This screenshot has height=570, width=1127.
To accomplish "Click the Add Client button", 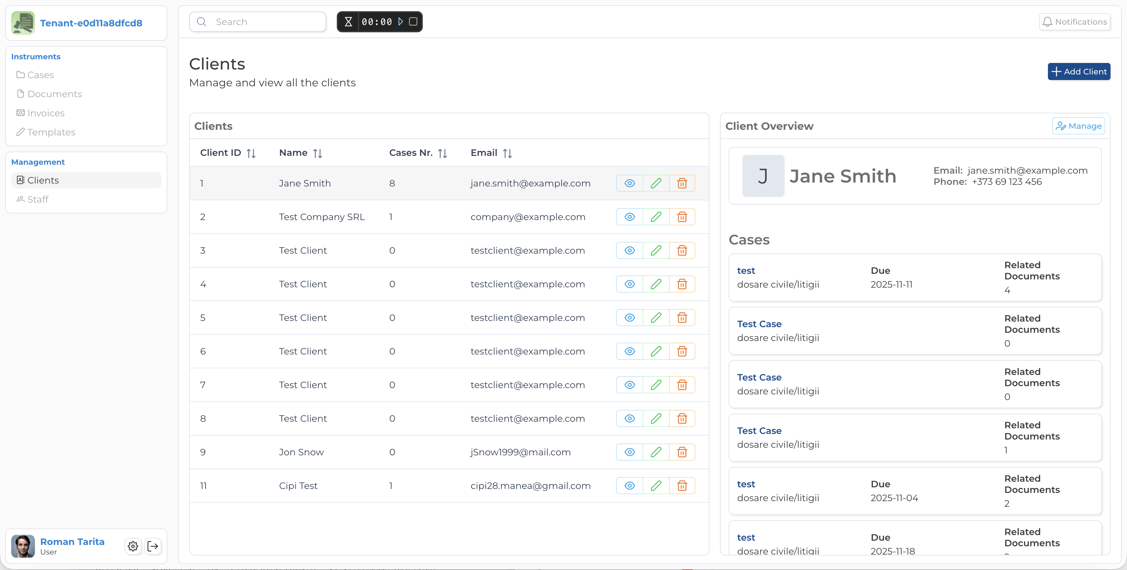I will click(x=1079, y=72).
